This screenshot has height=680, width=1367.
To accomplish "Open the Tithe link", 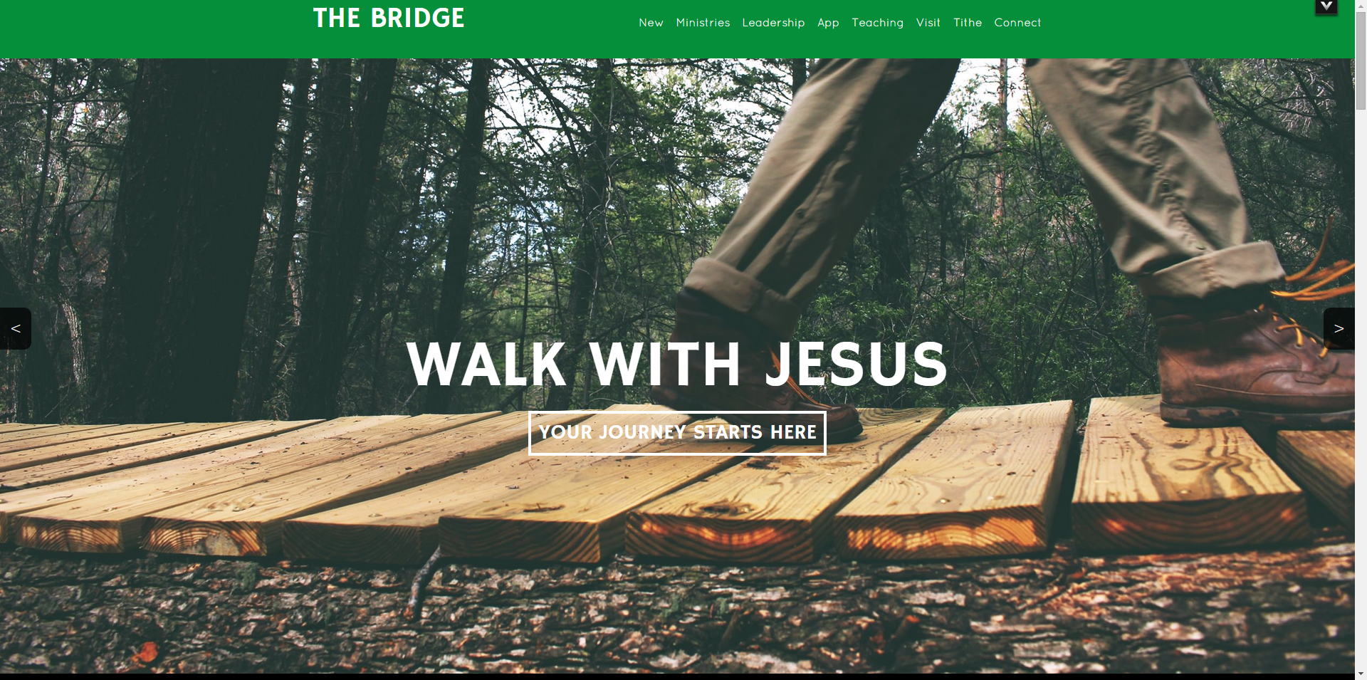I will 968,23.
